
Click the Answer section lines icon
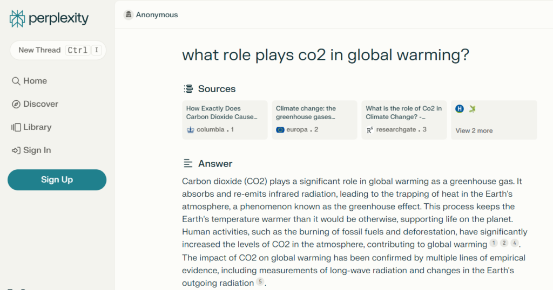[188, 164]
